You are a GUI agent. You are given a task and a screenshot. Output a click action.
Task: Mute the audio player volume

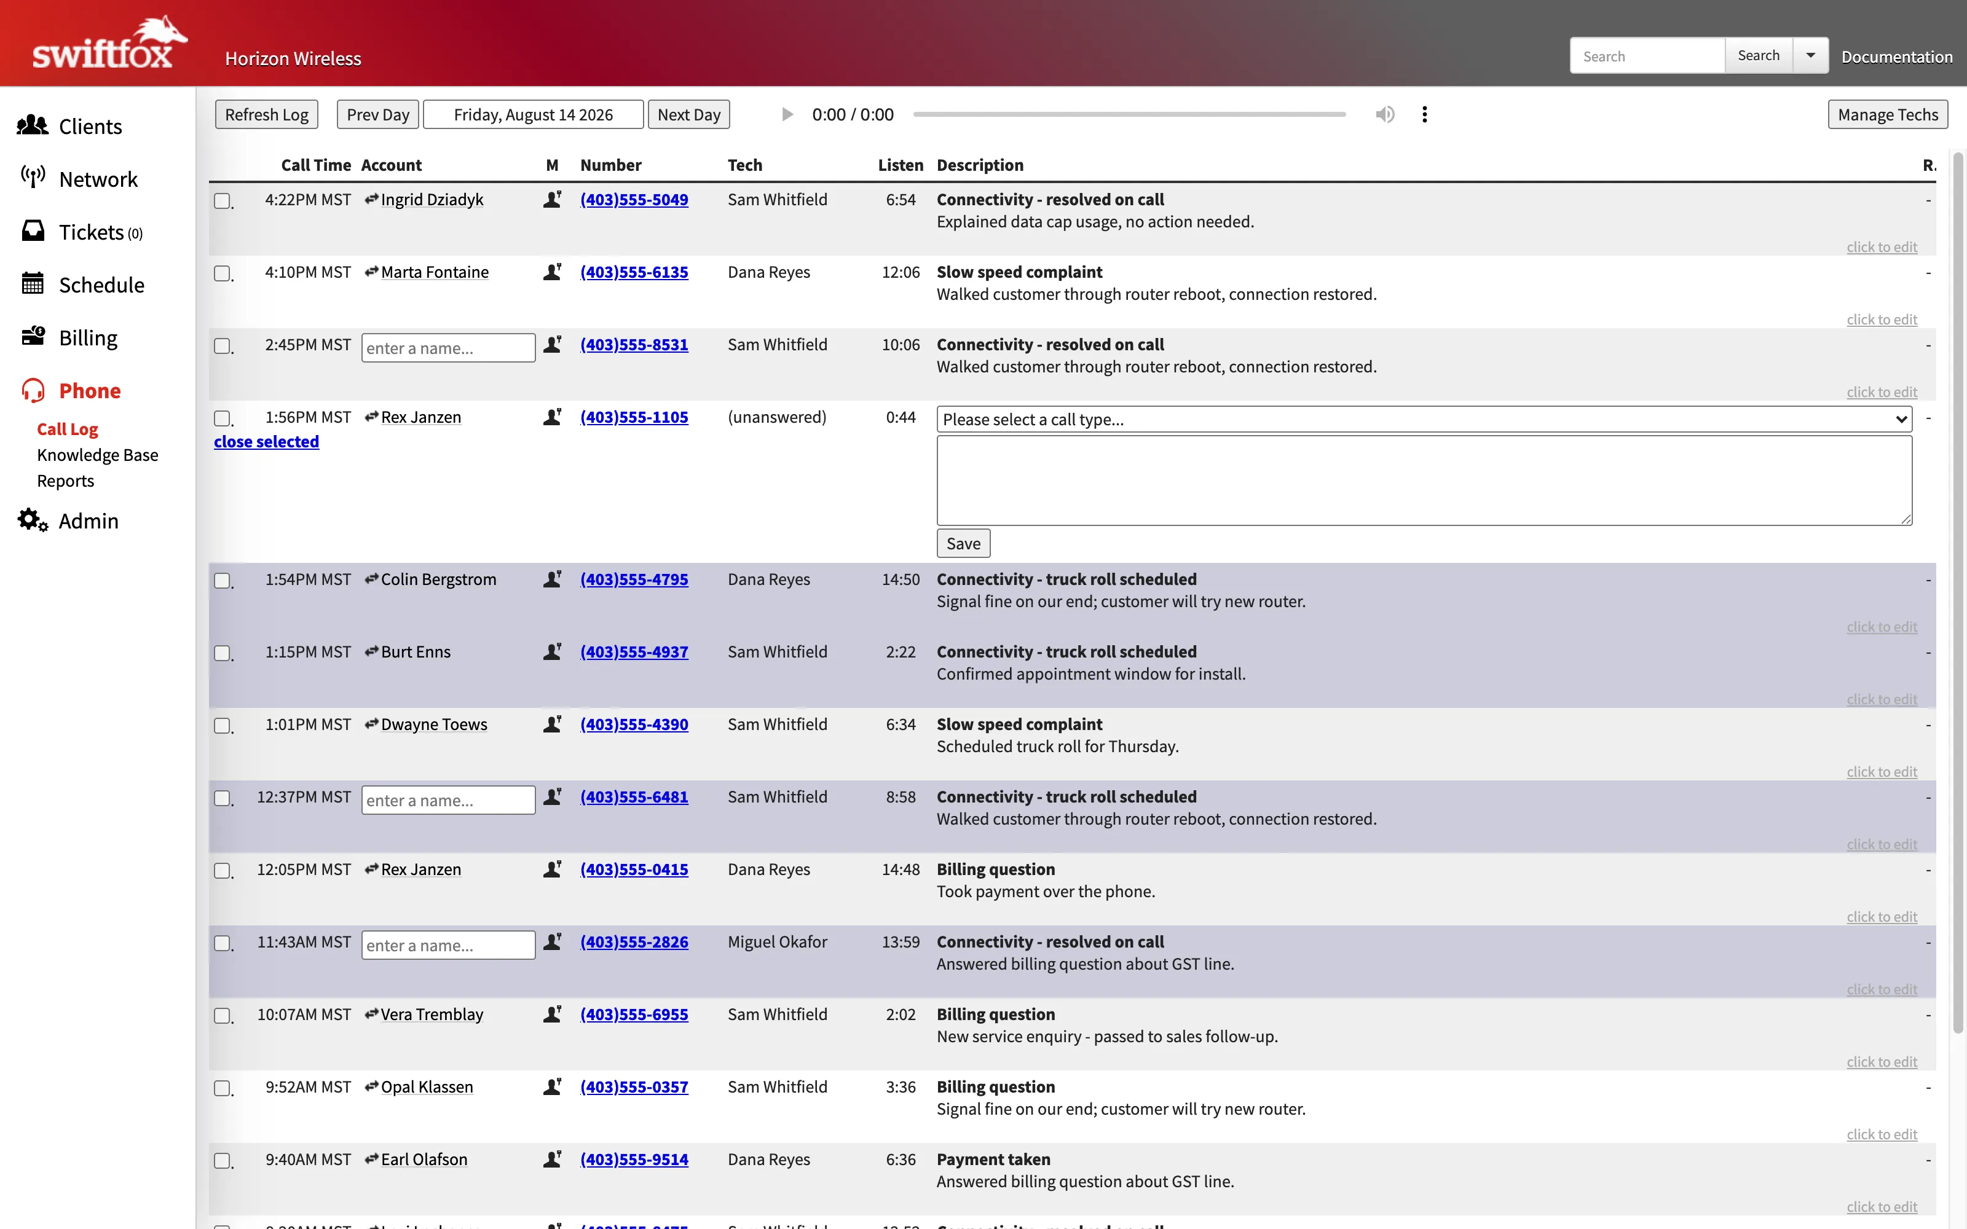1385,115
